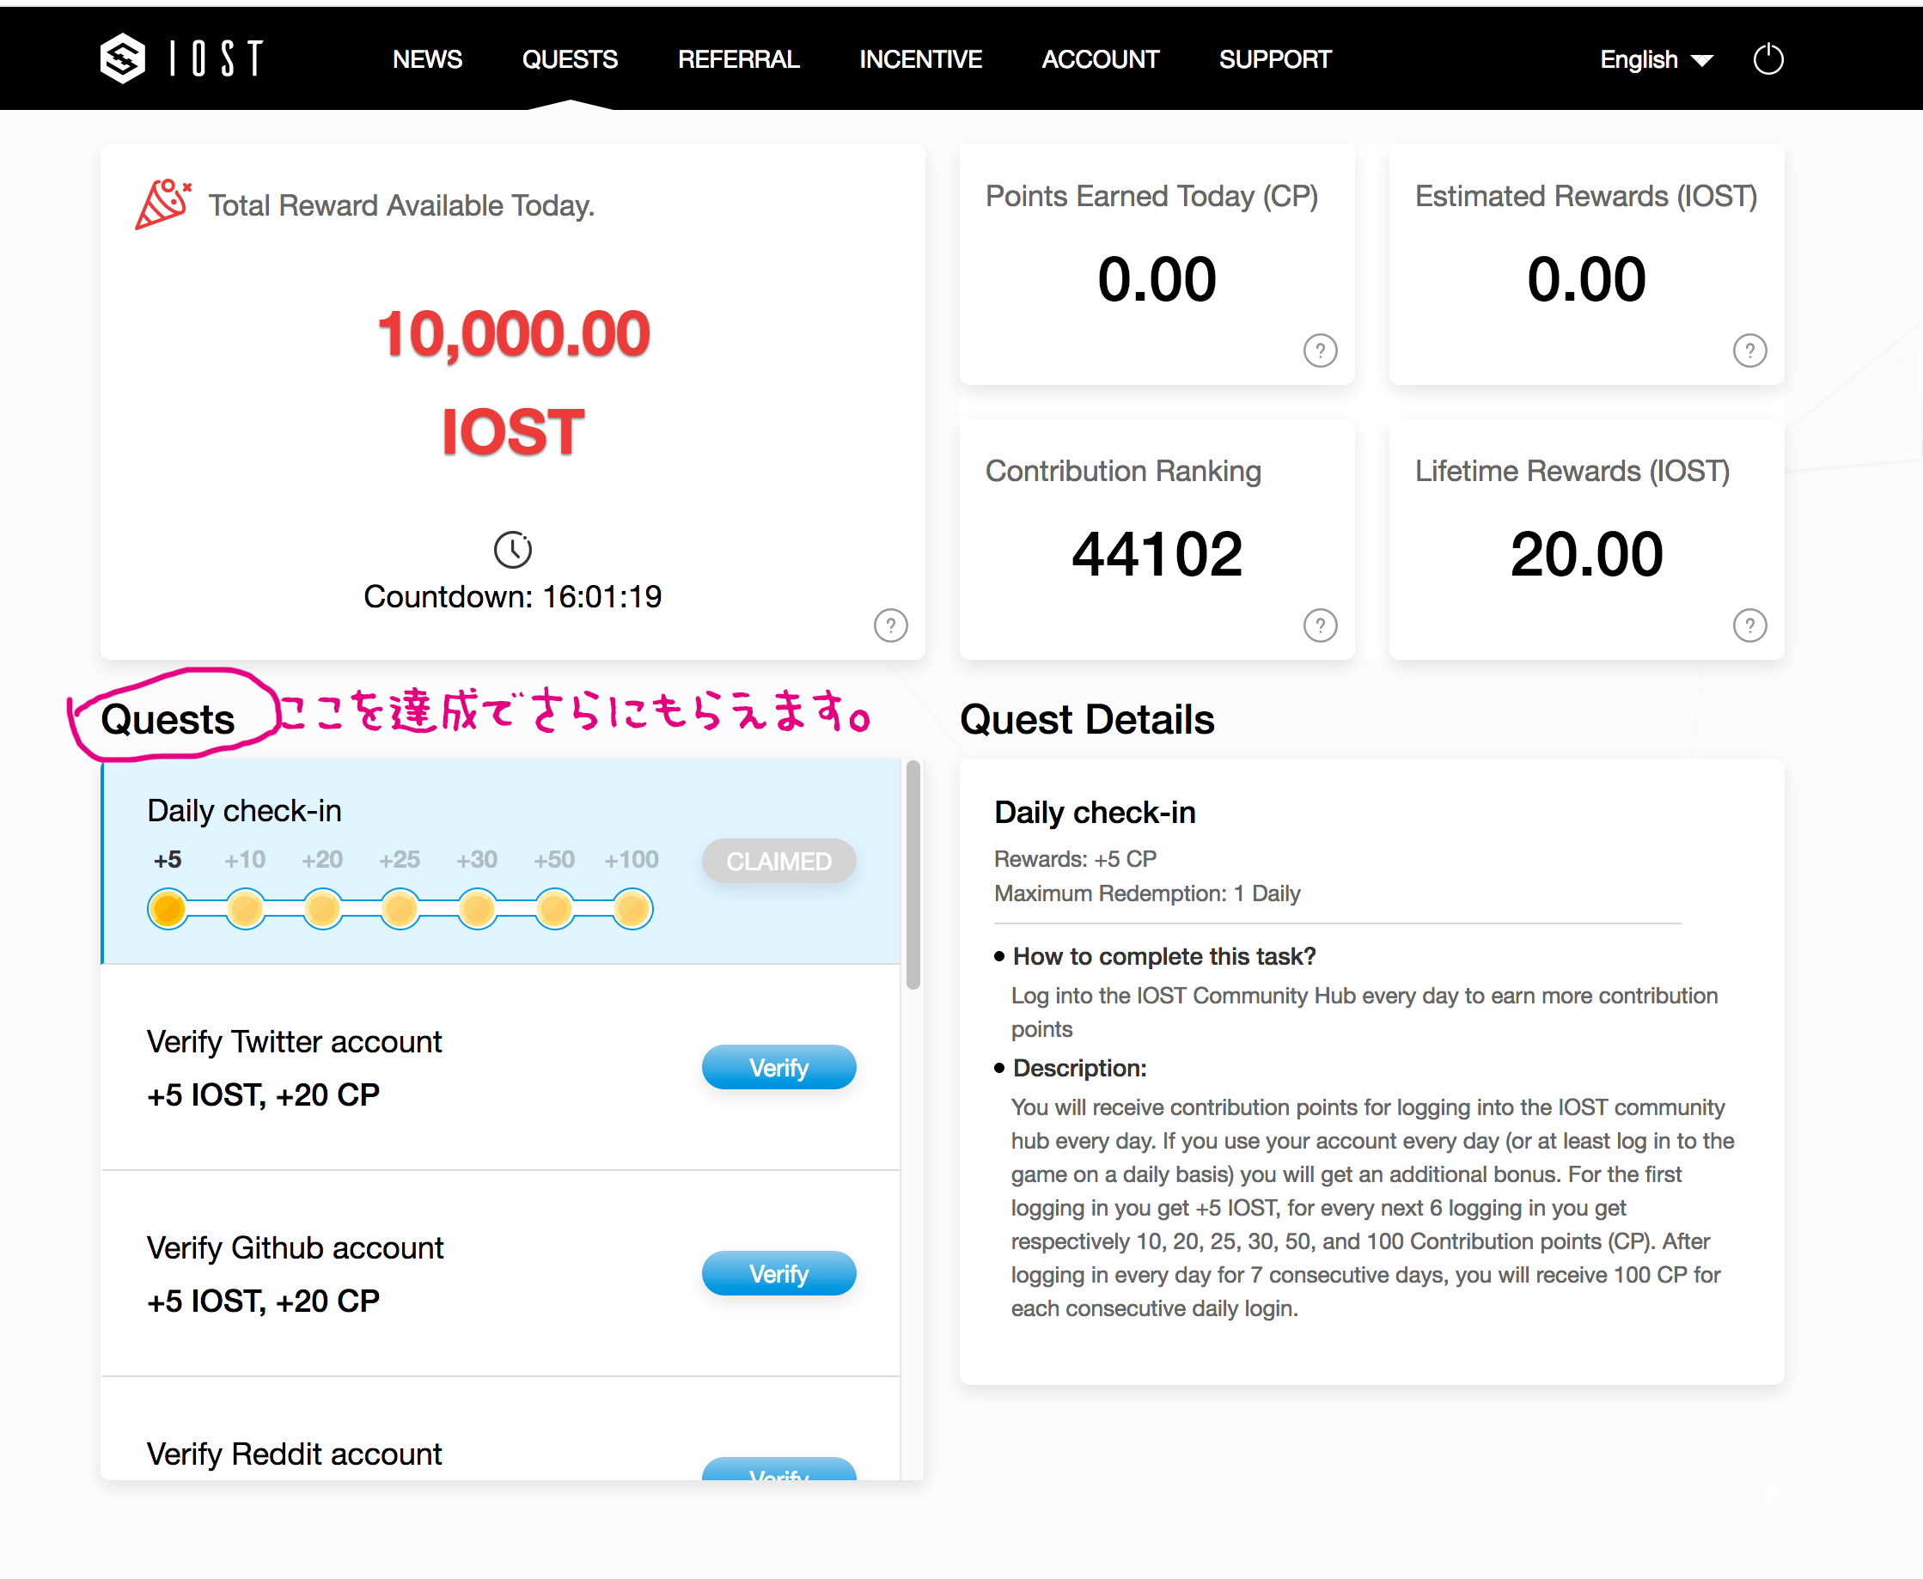This screenshot has width=1923, height=1579.
Task: Open help for Total Reward card
Action: (x=889, y=625)
